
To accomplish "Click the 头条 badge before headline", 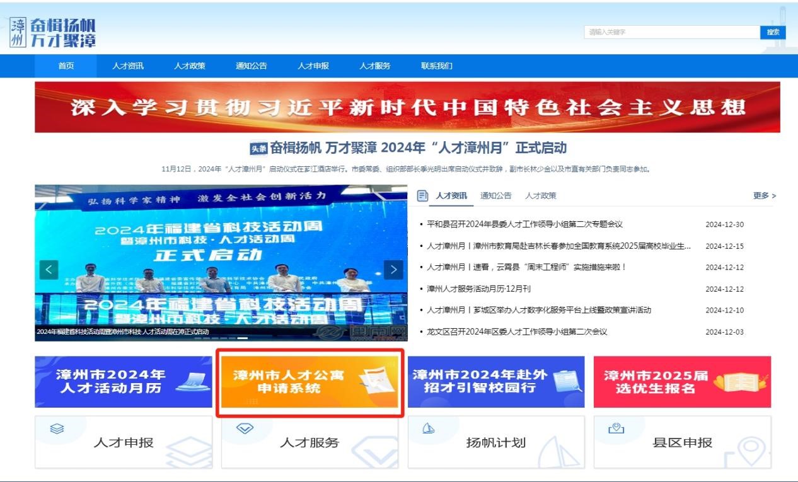I will (x=258, y=149).
